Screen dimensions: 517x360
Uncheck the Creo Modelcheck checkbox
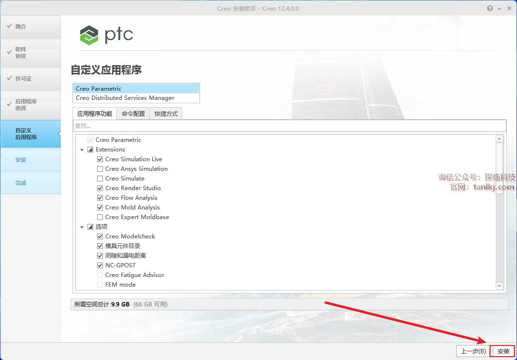click(100, 236)
